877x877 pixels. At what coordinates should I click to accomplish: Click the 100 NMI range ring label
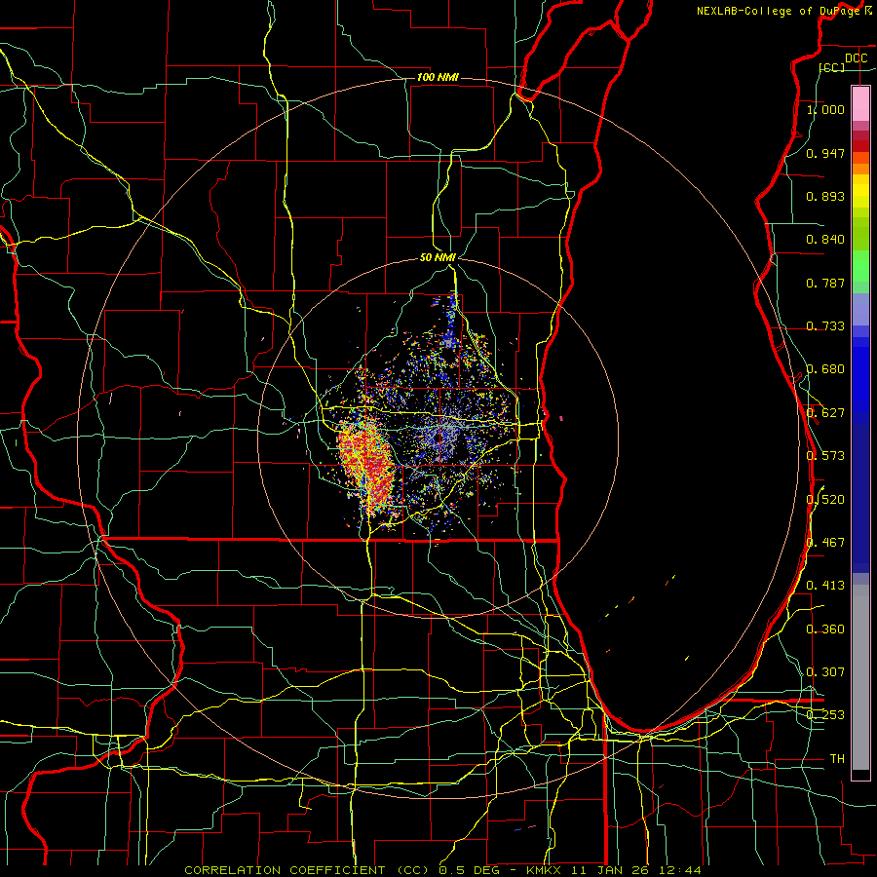pos(438,77)
